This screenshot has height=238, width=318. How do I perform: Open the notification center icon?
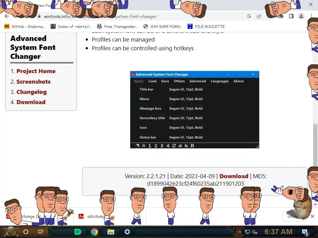(x=305, y=232)
